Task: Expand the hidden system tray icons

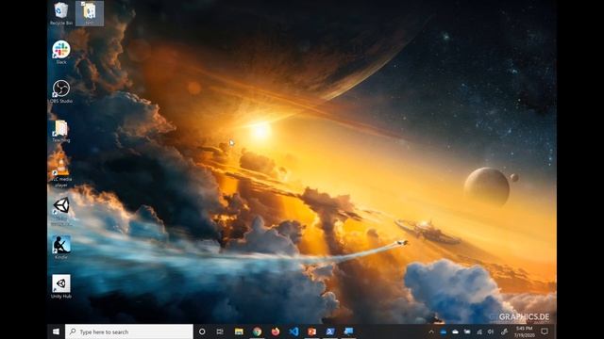Action: coord(431,331)
